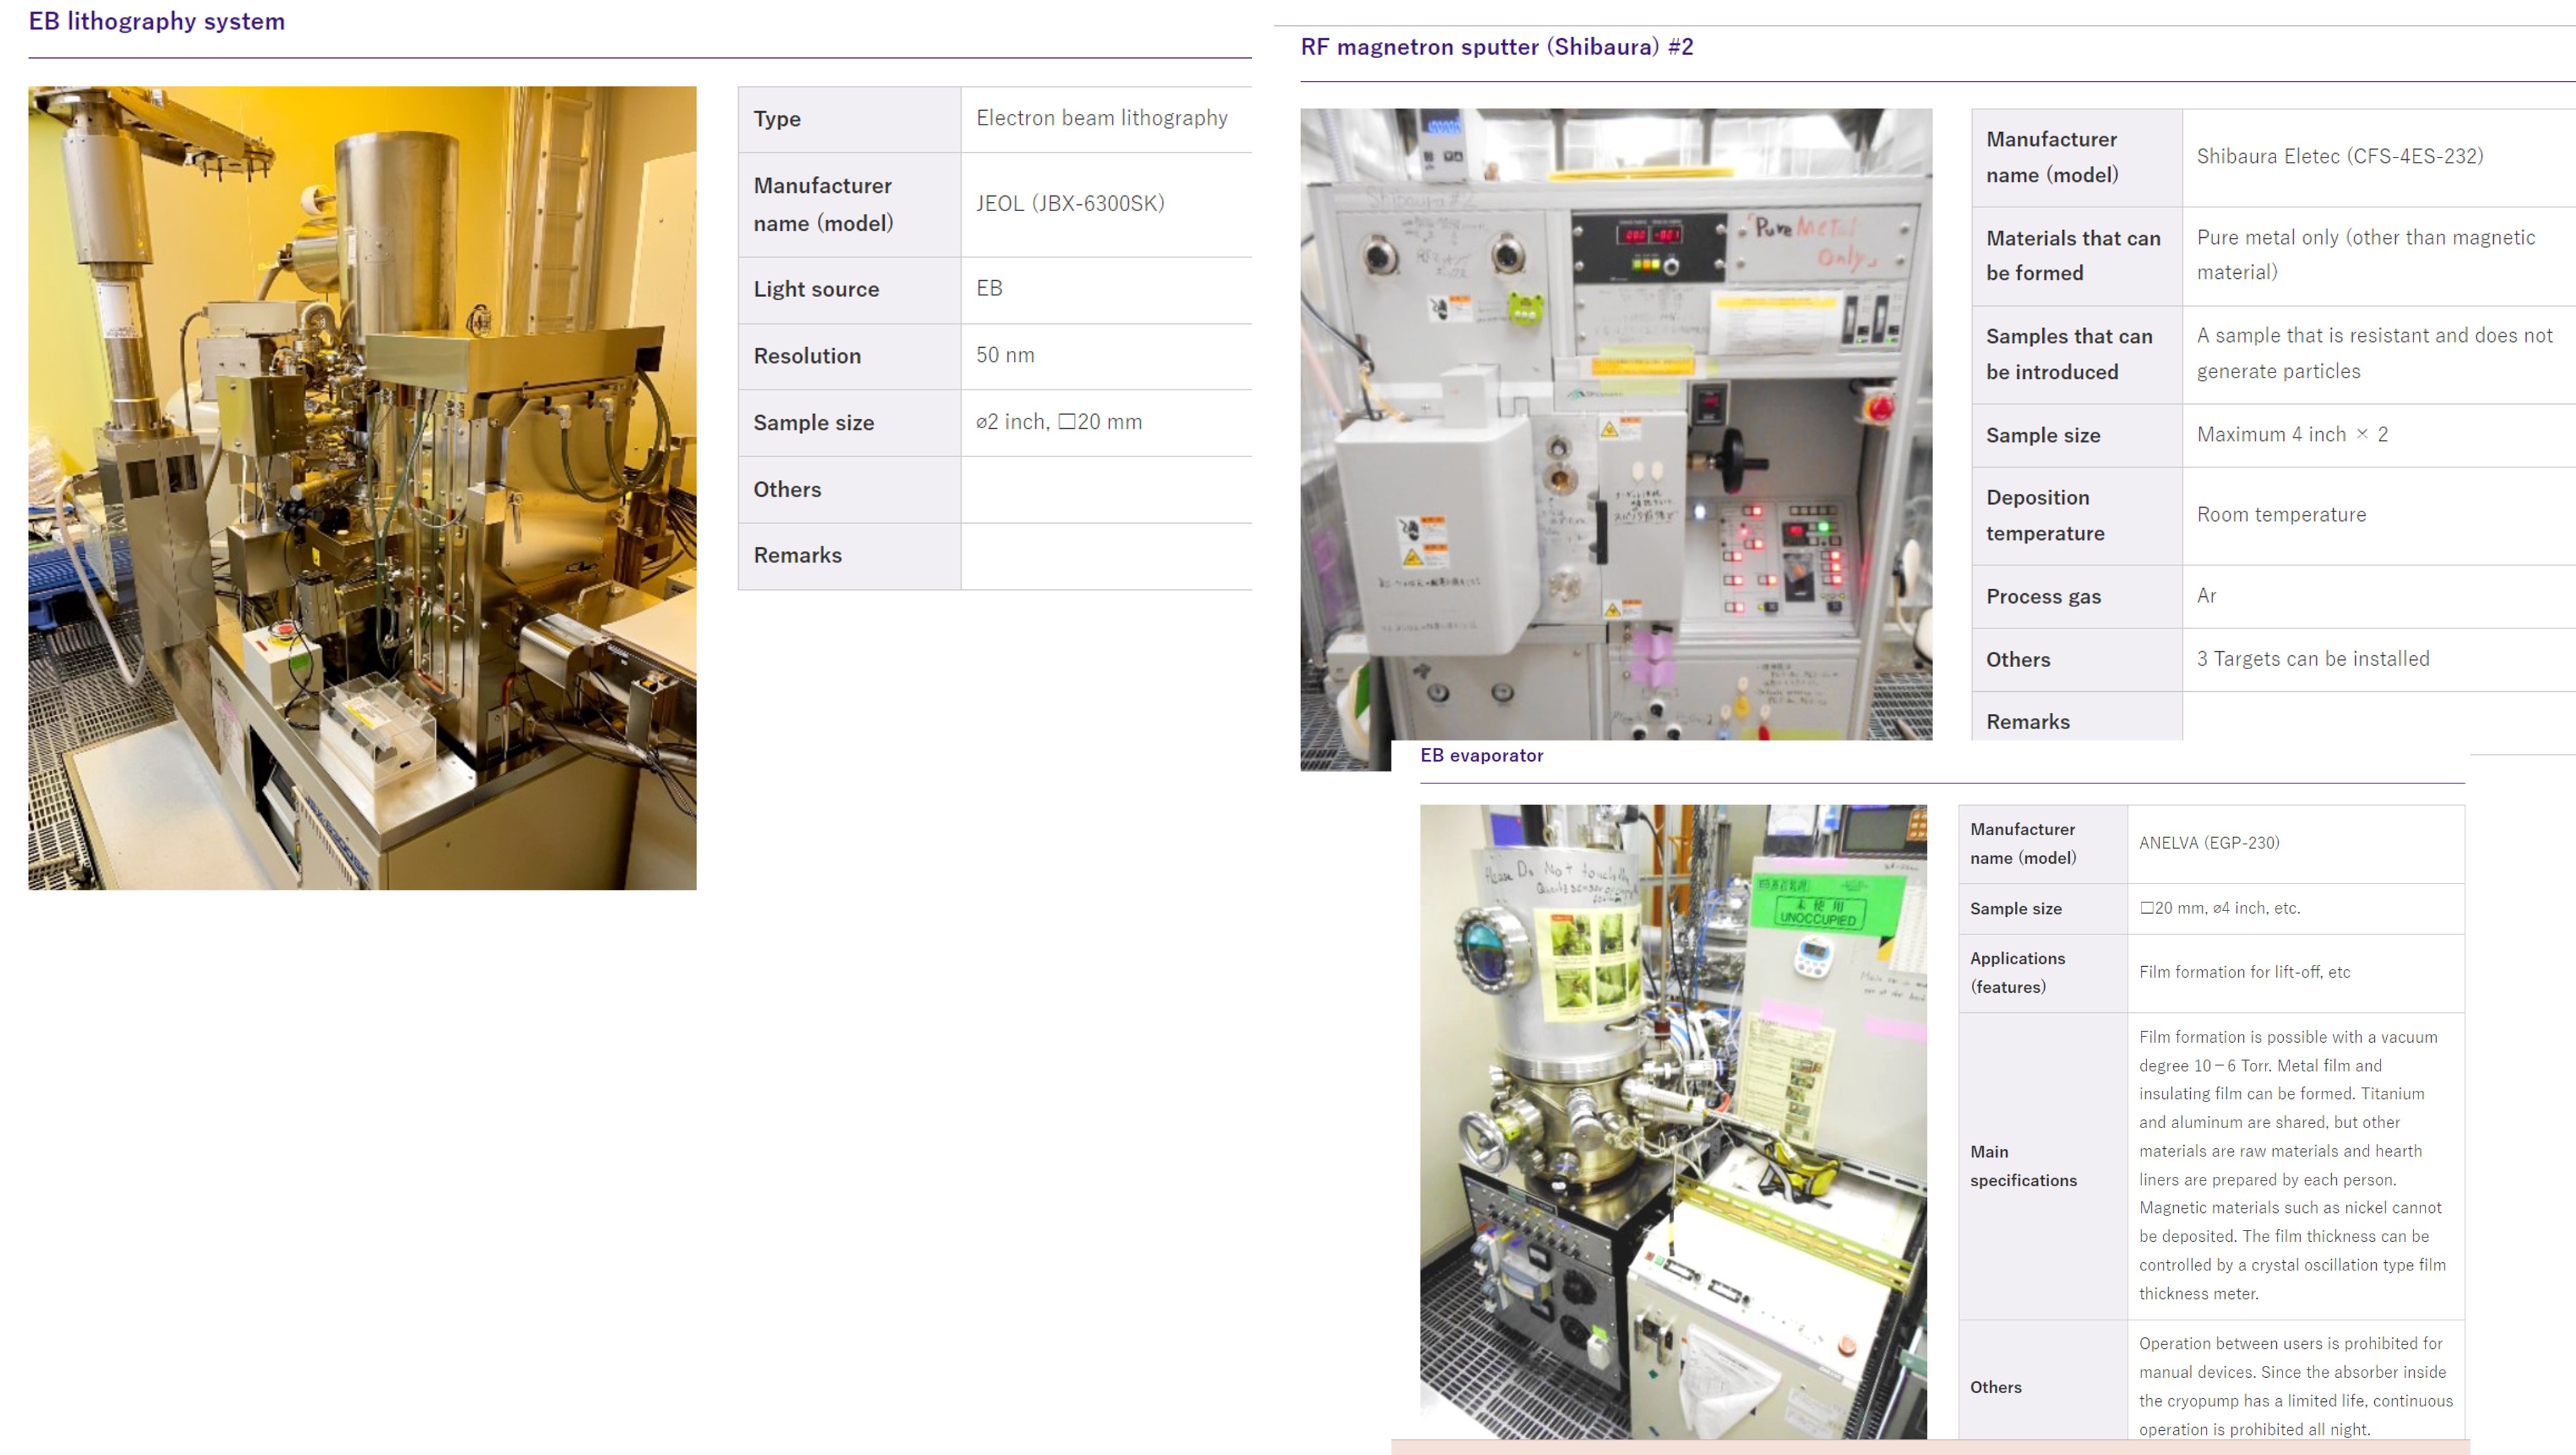Click the 'Materials that can be formed' label
This screenshot has height=1455, width=2576.
(2073, 255)
